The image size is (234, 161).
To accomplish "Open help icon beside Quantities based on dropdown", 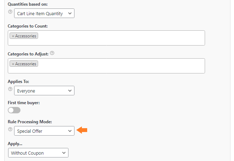I will pyautogui.click(x=10, y=12).
